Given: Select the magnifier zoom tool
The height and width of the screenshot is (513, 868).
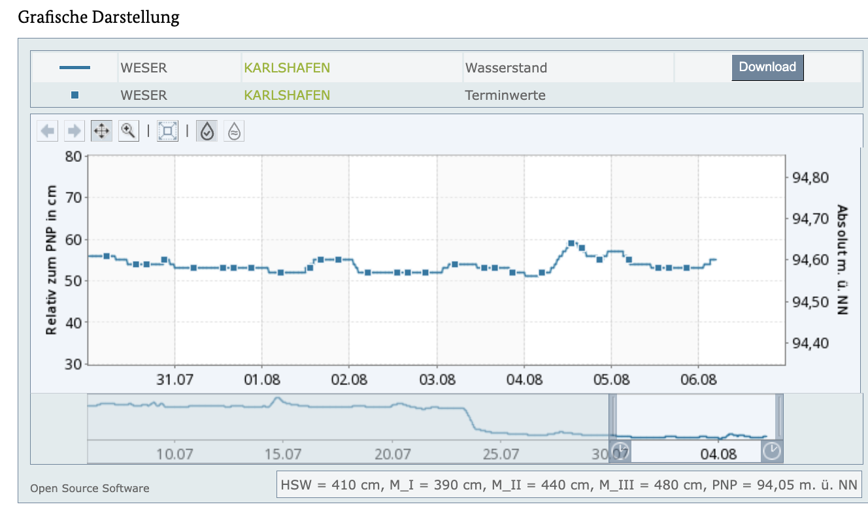Looking at the screenshot, I should [x=128, y=131].
